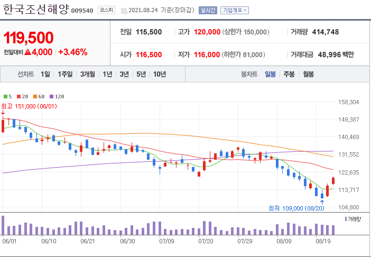Click the 07/20 date axis label
This screenshot has height=257, width=371.
click(206, 241)
